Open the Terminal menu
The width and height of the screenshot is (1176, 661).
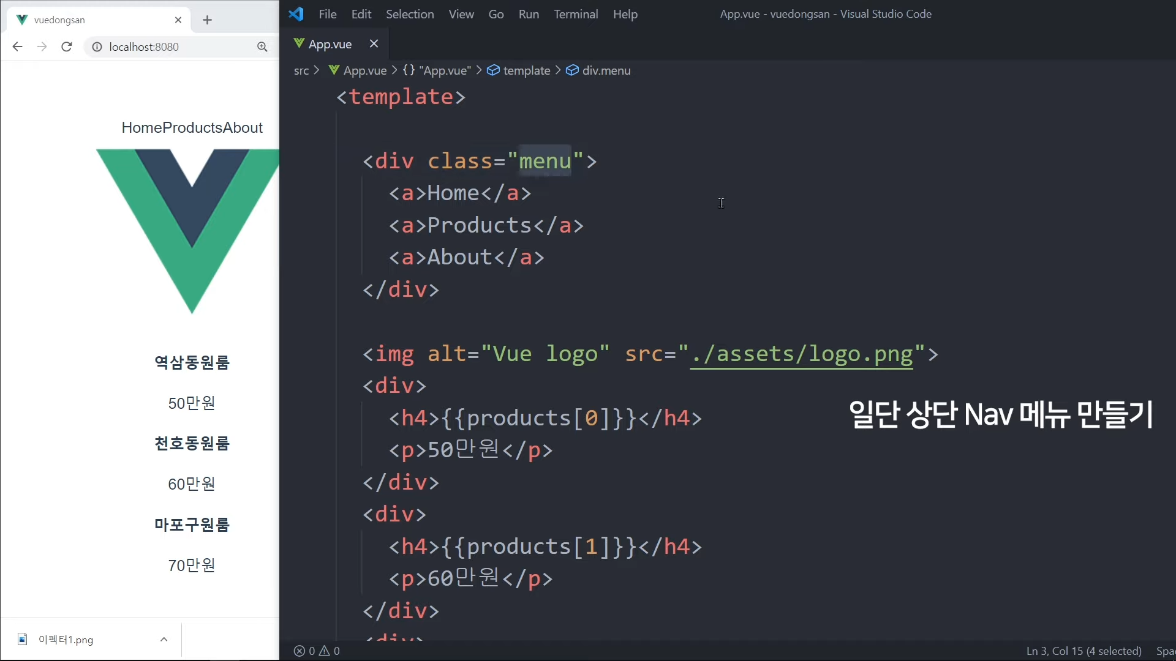point(575,14)
